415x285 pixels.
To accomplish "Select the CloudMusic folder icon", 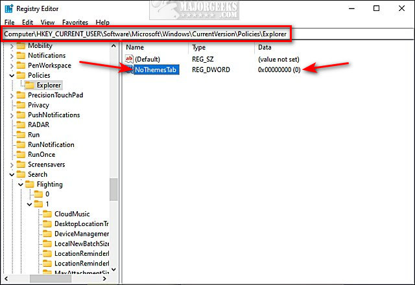I will click(47, 214).
